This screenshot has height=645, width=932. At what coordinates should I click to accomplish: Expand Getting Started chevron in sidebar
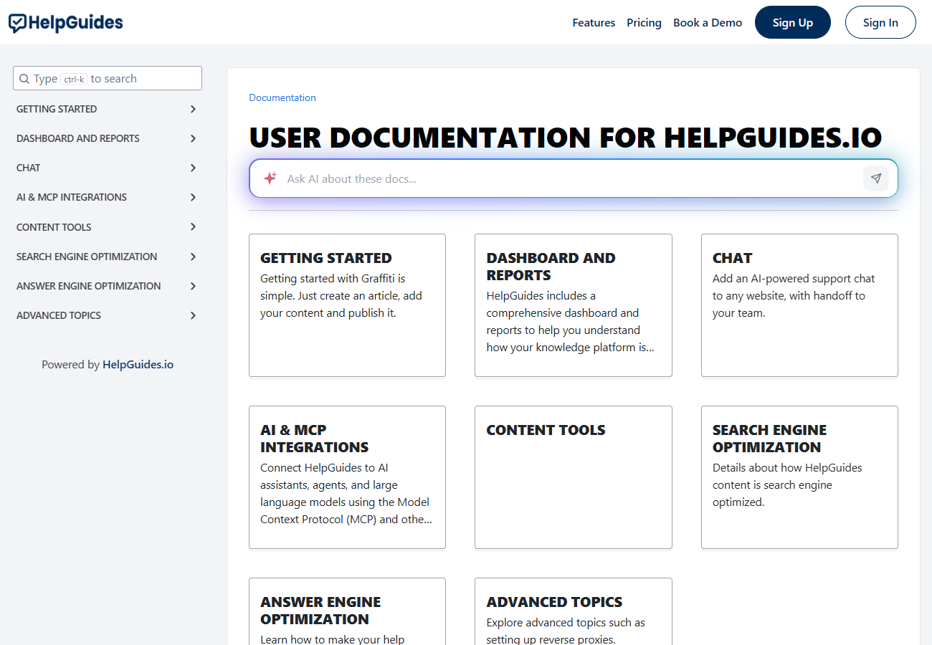pyautogui.click(x=193, y=109)
